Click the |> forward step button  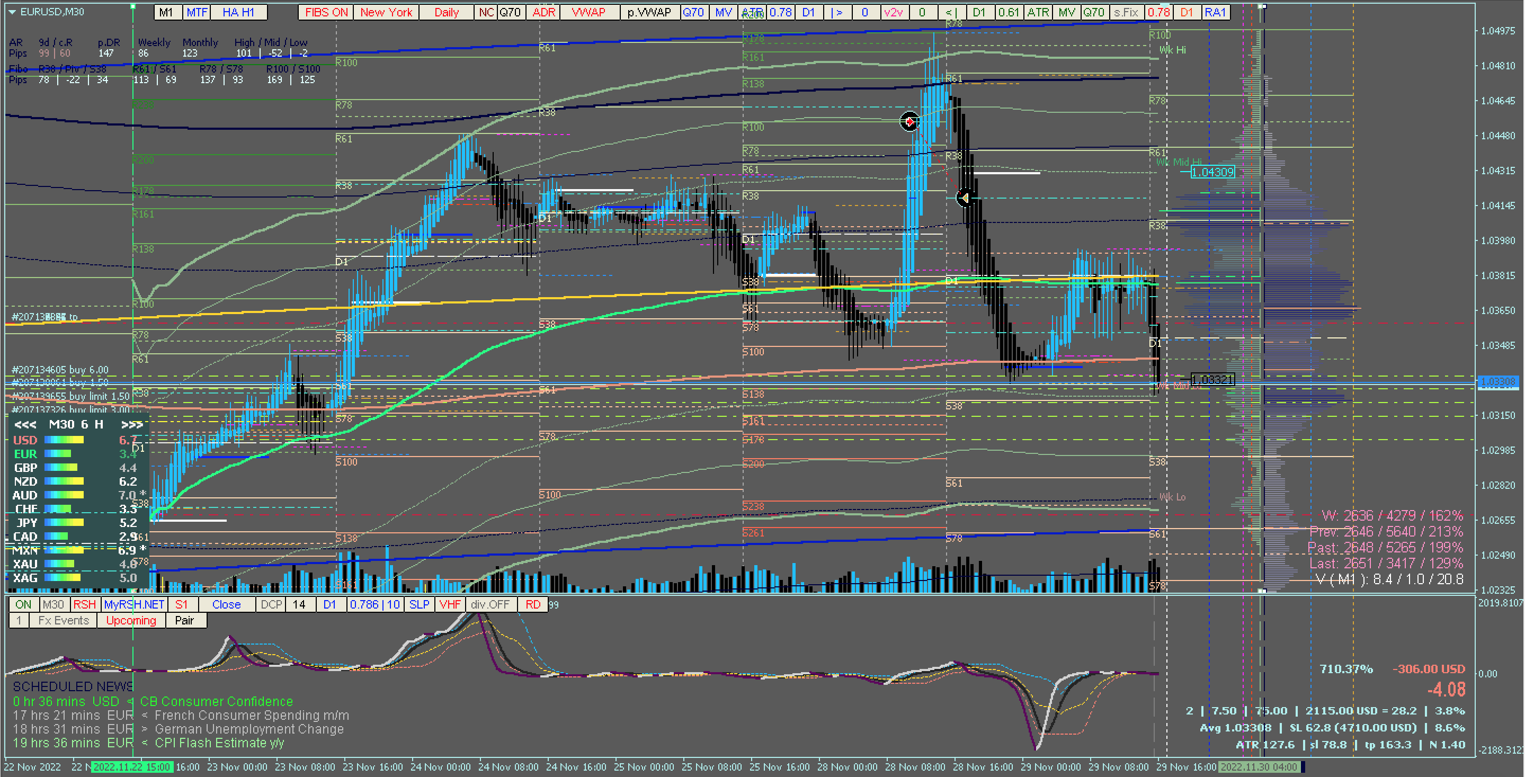[x=836, y=12]
